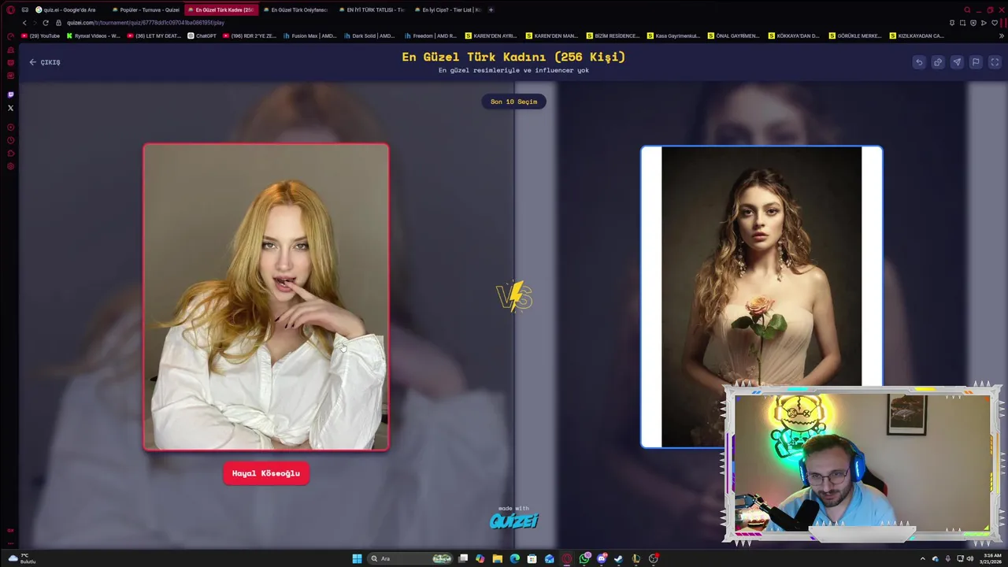Open volume control in system tray
The image size is (1008, 567).
point(969,558)
